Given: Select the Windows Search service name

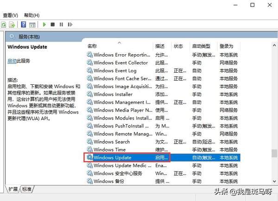Looking at the screenshot, I should point(112,142).
